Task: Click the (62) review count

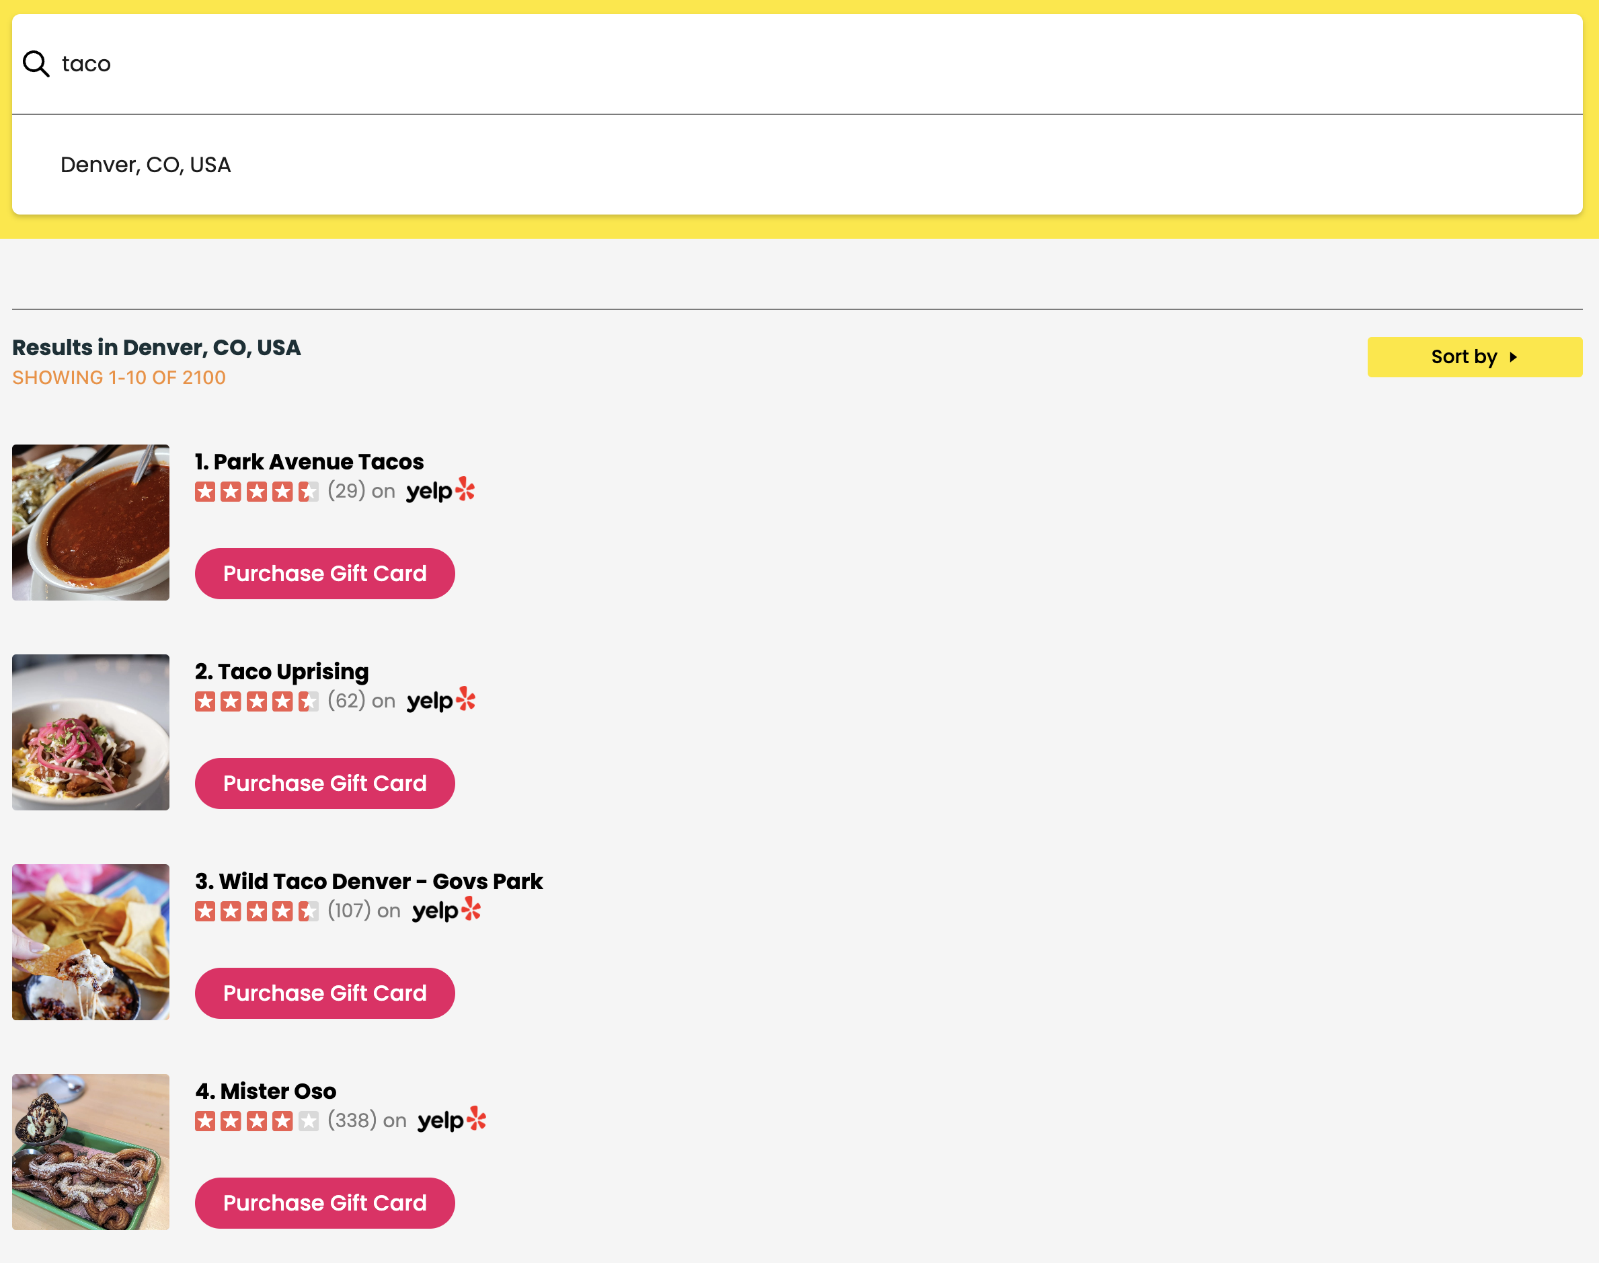Action: click(x=347, y=701)
